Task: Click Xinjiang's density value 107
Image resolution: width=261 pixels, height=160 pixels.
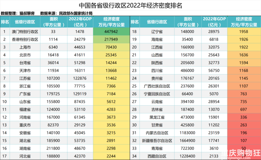Action: (x=244, y=141)
